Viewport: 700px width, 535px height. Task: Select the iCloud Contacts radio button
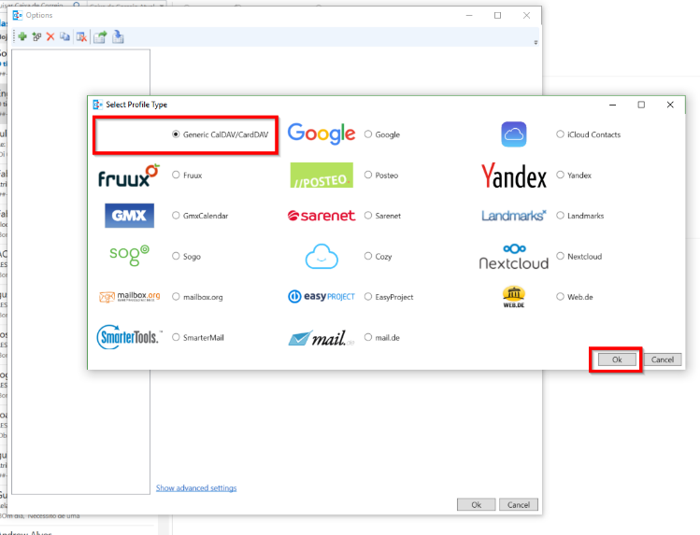click(x=560, y=134)
